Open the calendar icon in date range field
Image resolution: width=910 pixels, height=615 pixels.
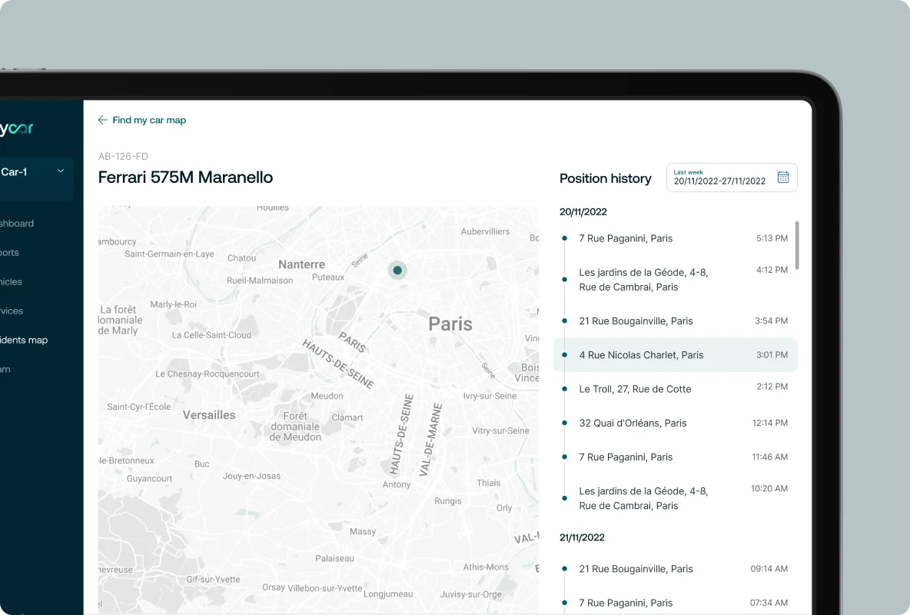click(x=783, y=177)
